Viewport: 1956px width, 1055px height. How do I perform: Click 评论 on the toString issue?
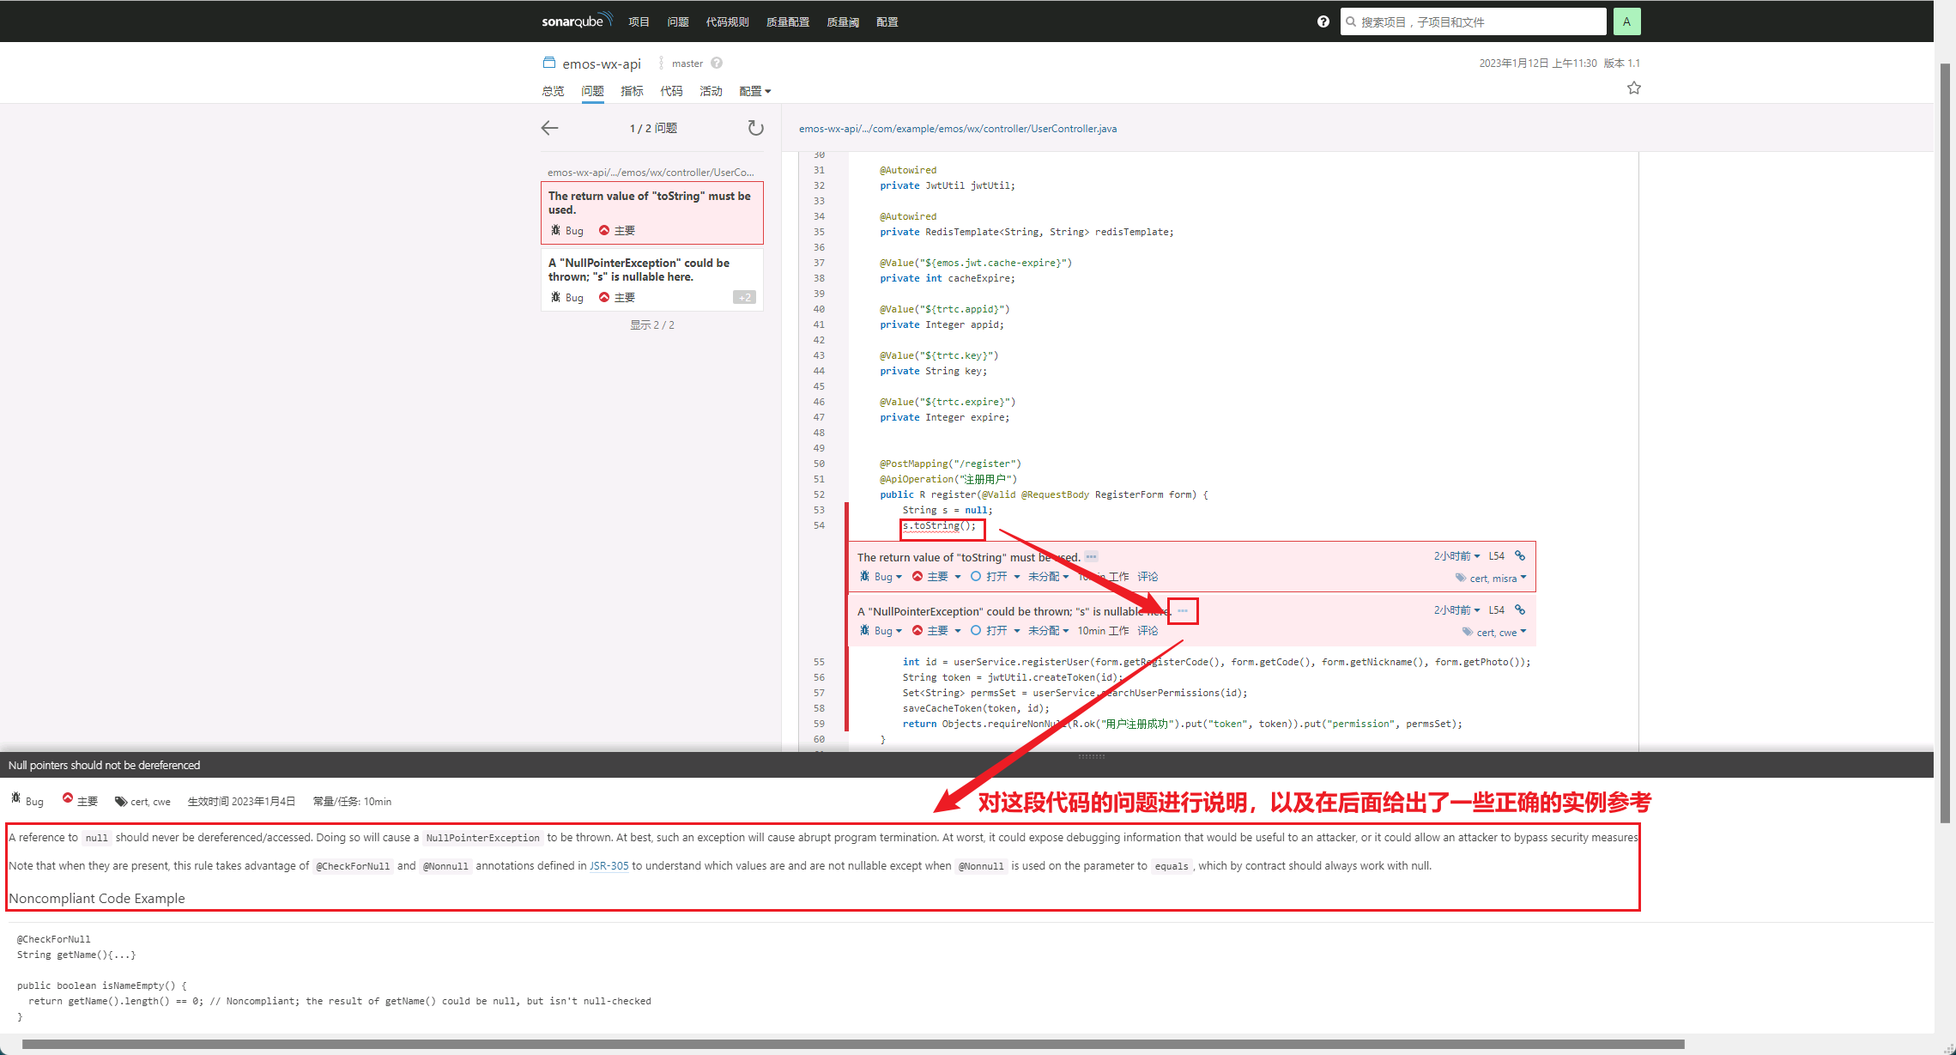pos(1148,577)
